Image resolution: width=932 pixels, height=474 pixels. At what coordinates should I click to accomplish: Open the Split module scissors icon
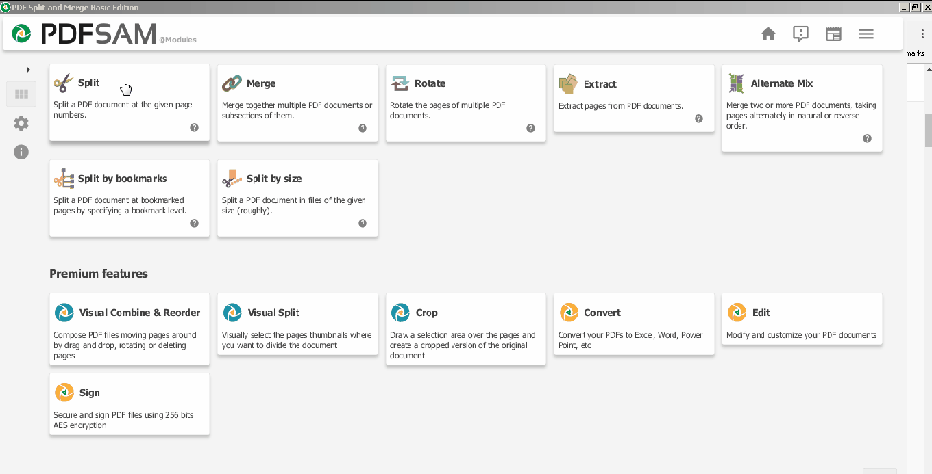coord(64,83)
